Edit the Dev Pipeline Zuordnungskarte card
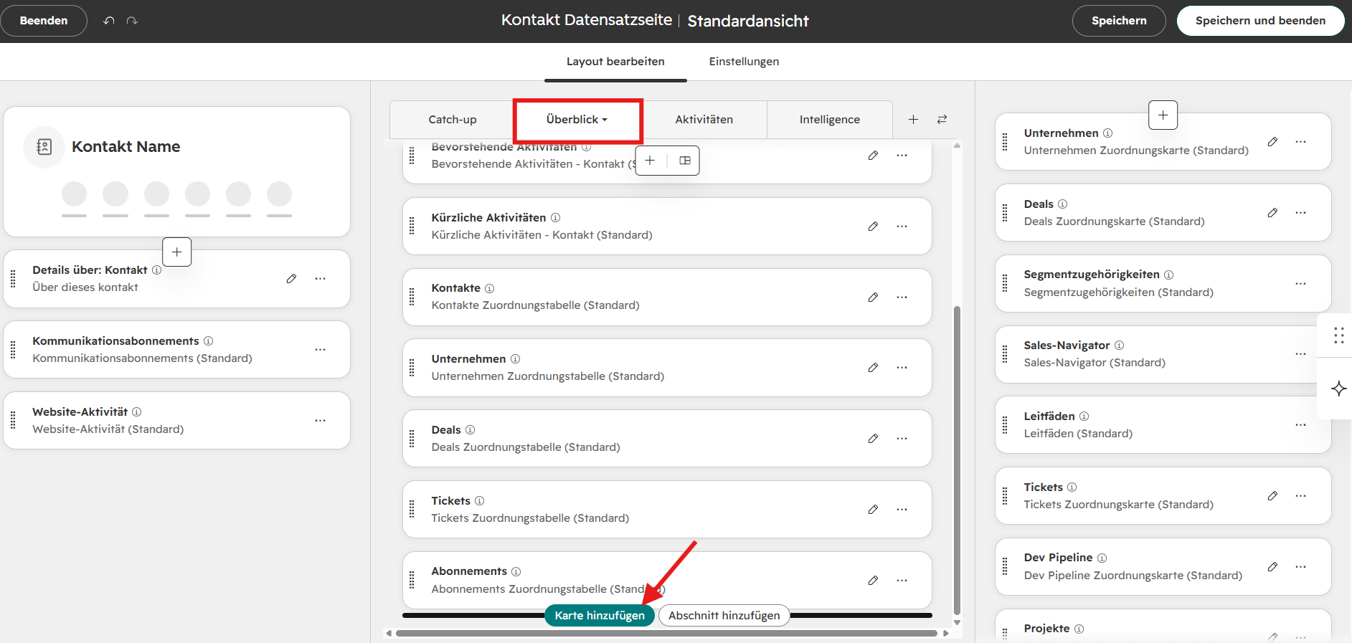 coord(1272,566)
